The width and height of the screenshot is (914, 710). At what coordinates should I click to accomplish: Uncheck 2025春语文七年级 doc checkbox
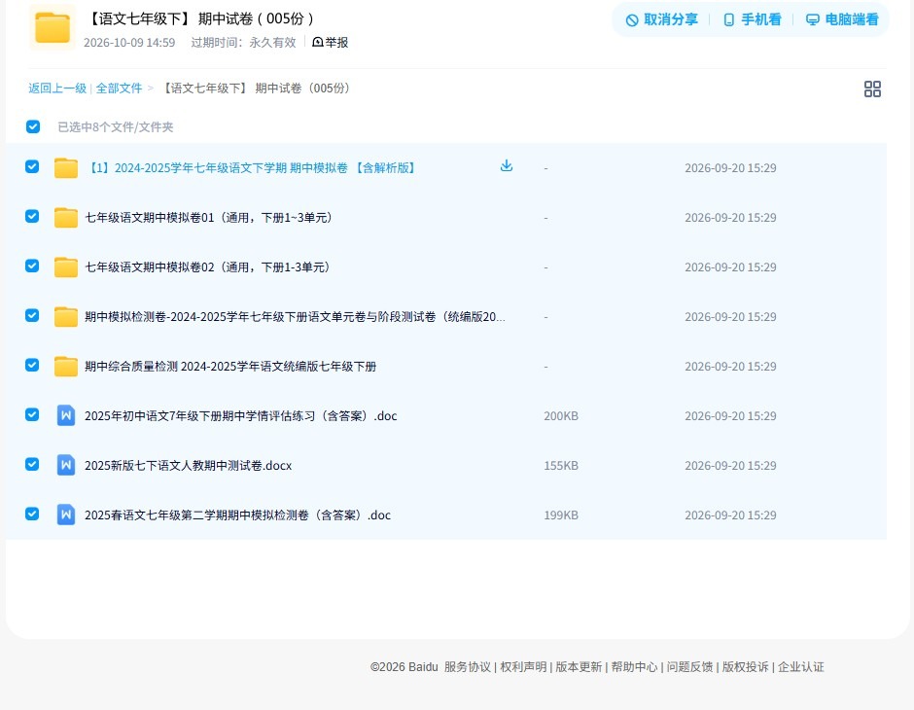coord(32,514)
